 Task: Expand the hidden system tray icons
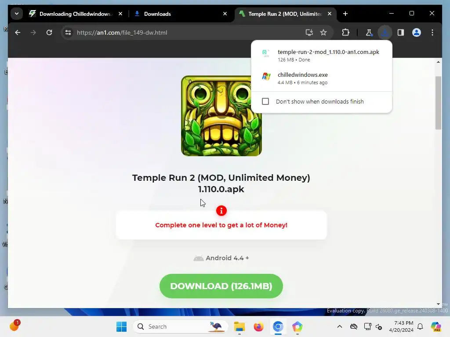click(340, 326)
